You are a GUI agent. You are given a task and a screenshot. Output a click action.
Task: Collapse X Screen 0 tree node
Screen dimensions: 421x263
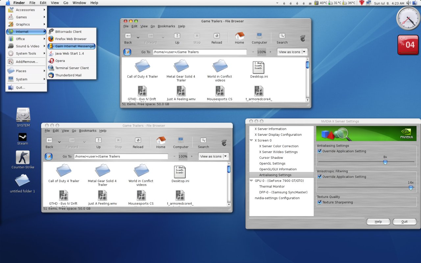[x=251, y=140]
